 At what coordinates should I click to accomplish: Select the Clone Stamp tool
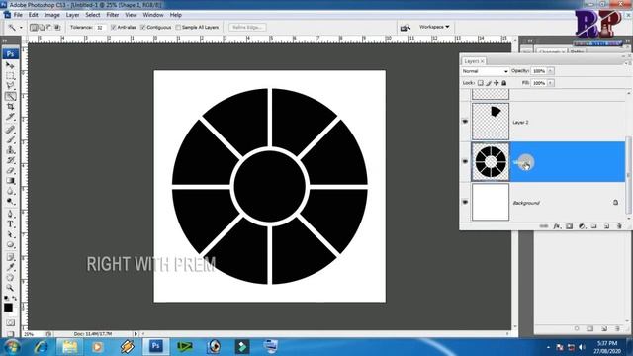point(10,150)
